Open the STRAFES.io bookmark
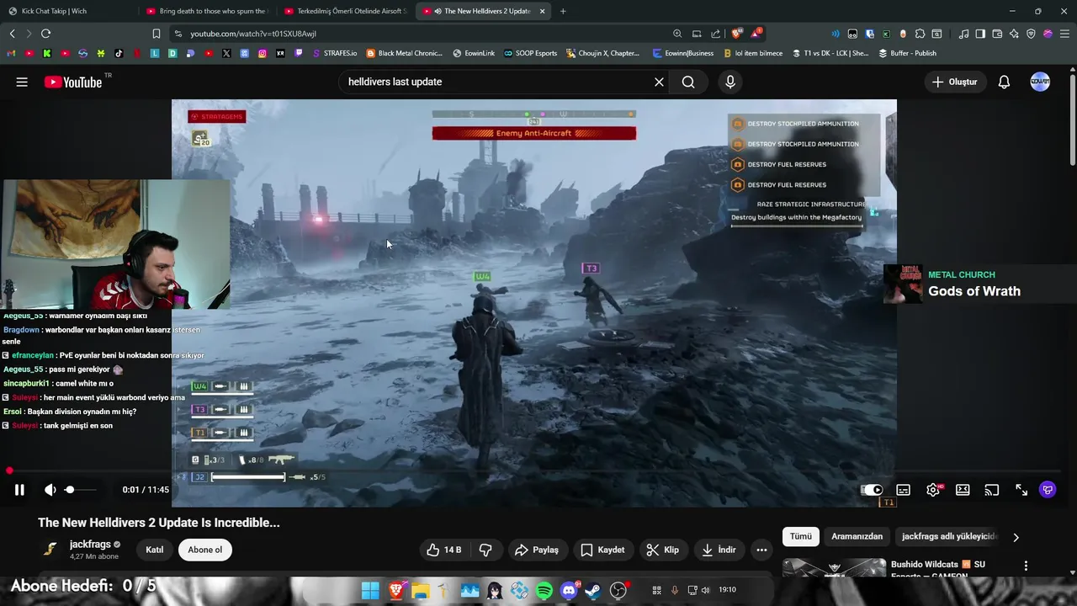The width and height of the screenshot is (1077, 606). (x=334, y=53)
